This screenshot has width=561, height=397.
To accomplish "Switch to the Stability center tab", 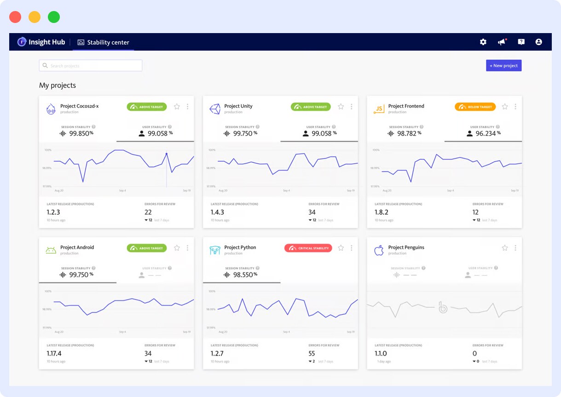I will 103,41.
